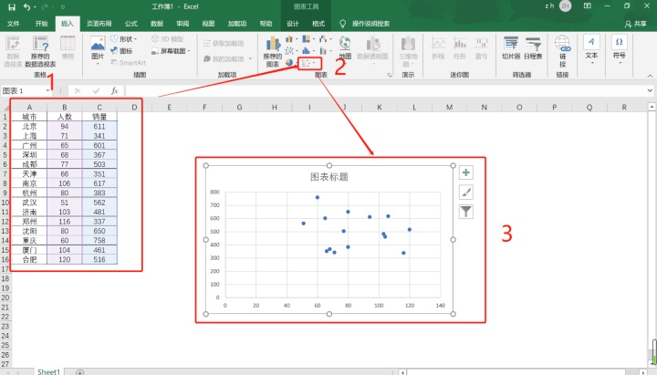
Task: Open the chart filters funnel button
Action: point(466,212)
